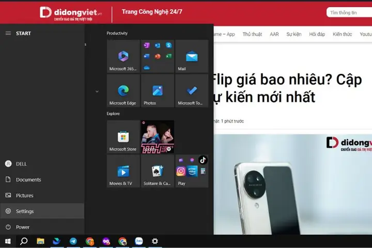Open Documents from the Start sidebar
This screenshot has height=248, width=372.
pyautogui.click(x=42, y=180)
